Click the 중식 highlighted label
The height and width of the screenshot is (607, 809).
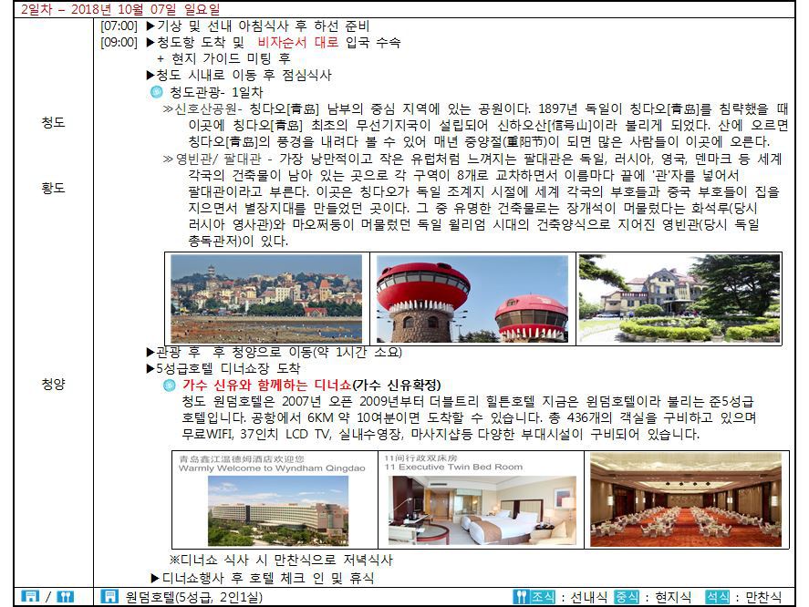[627, 597]
